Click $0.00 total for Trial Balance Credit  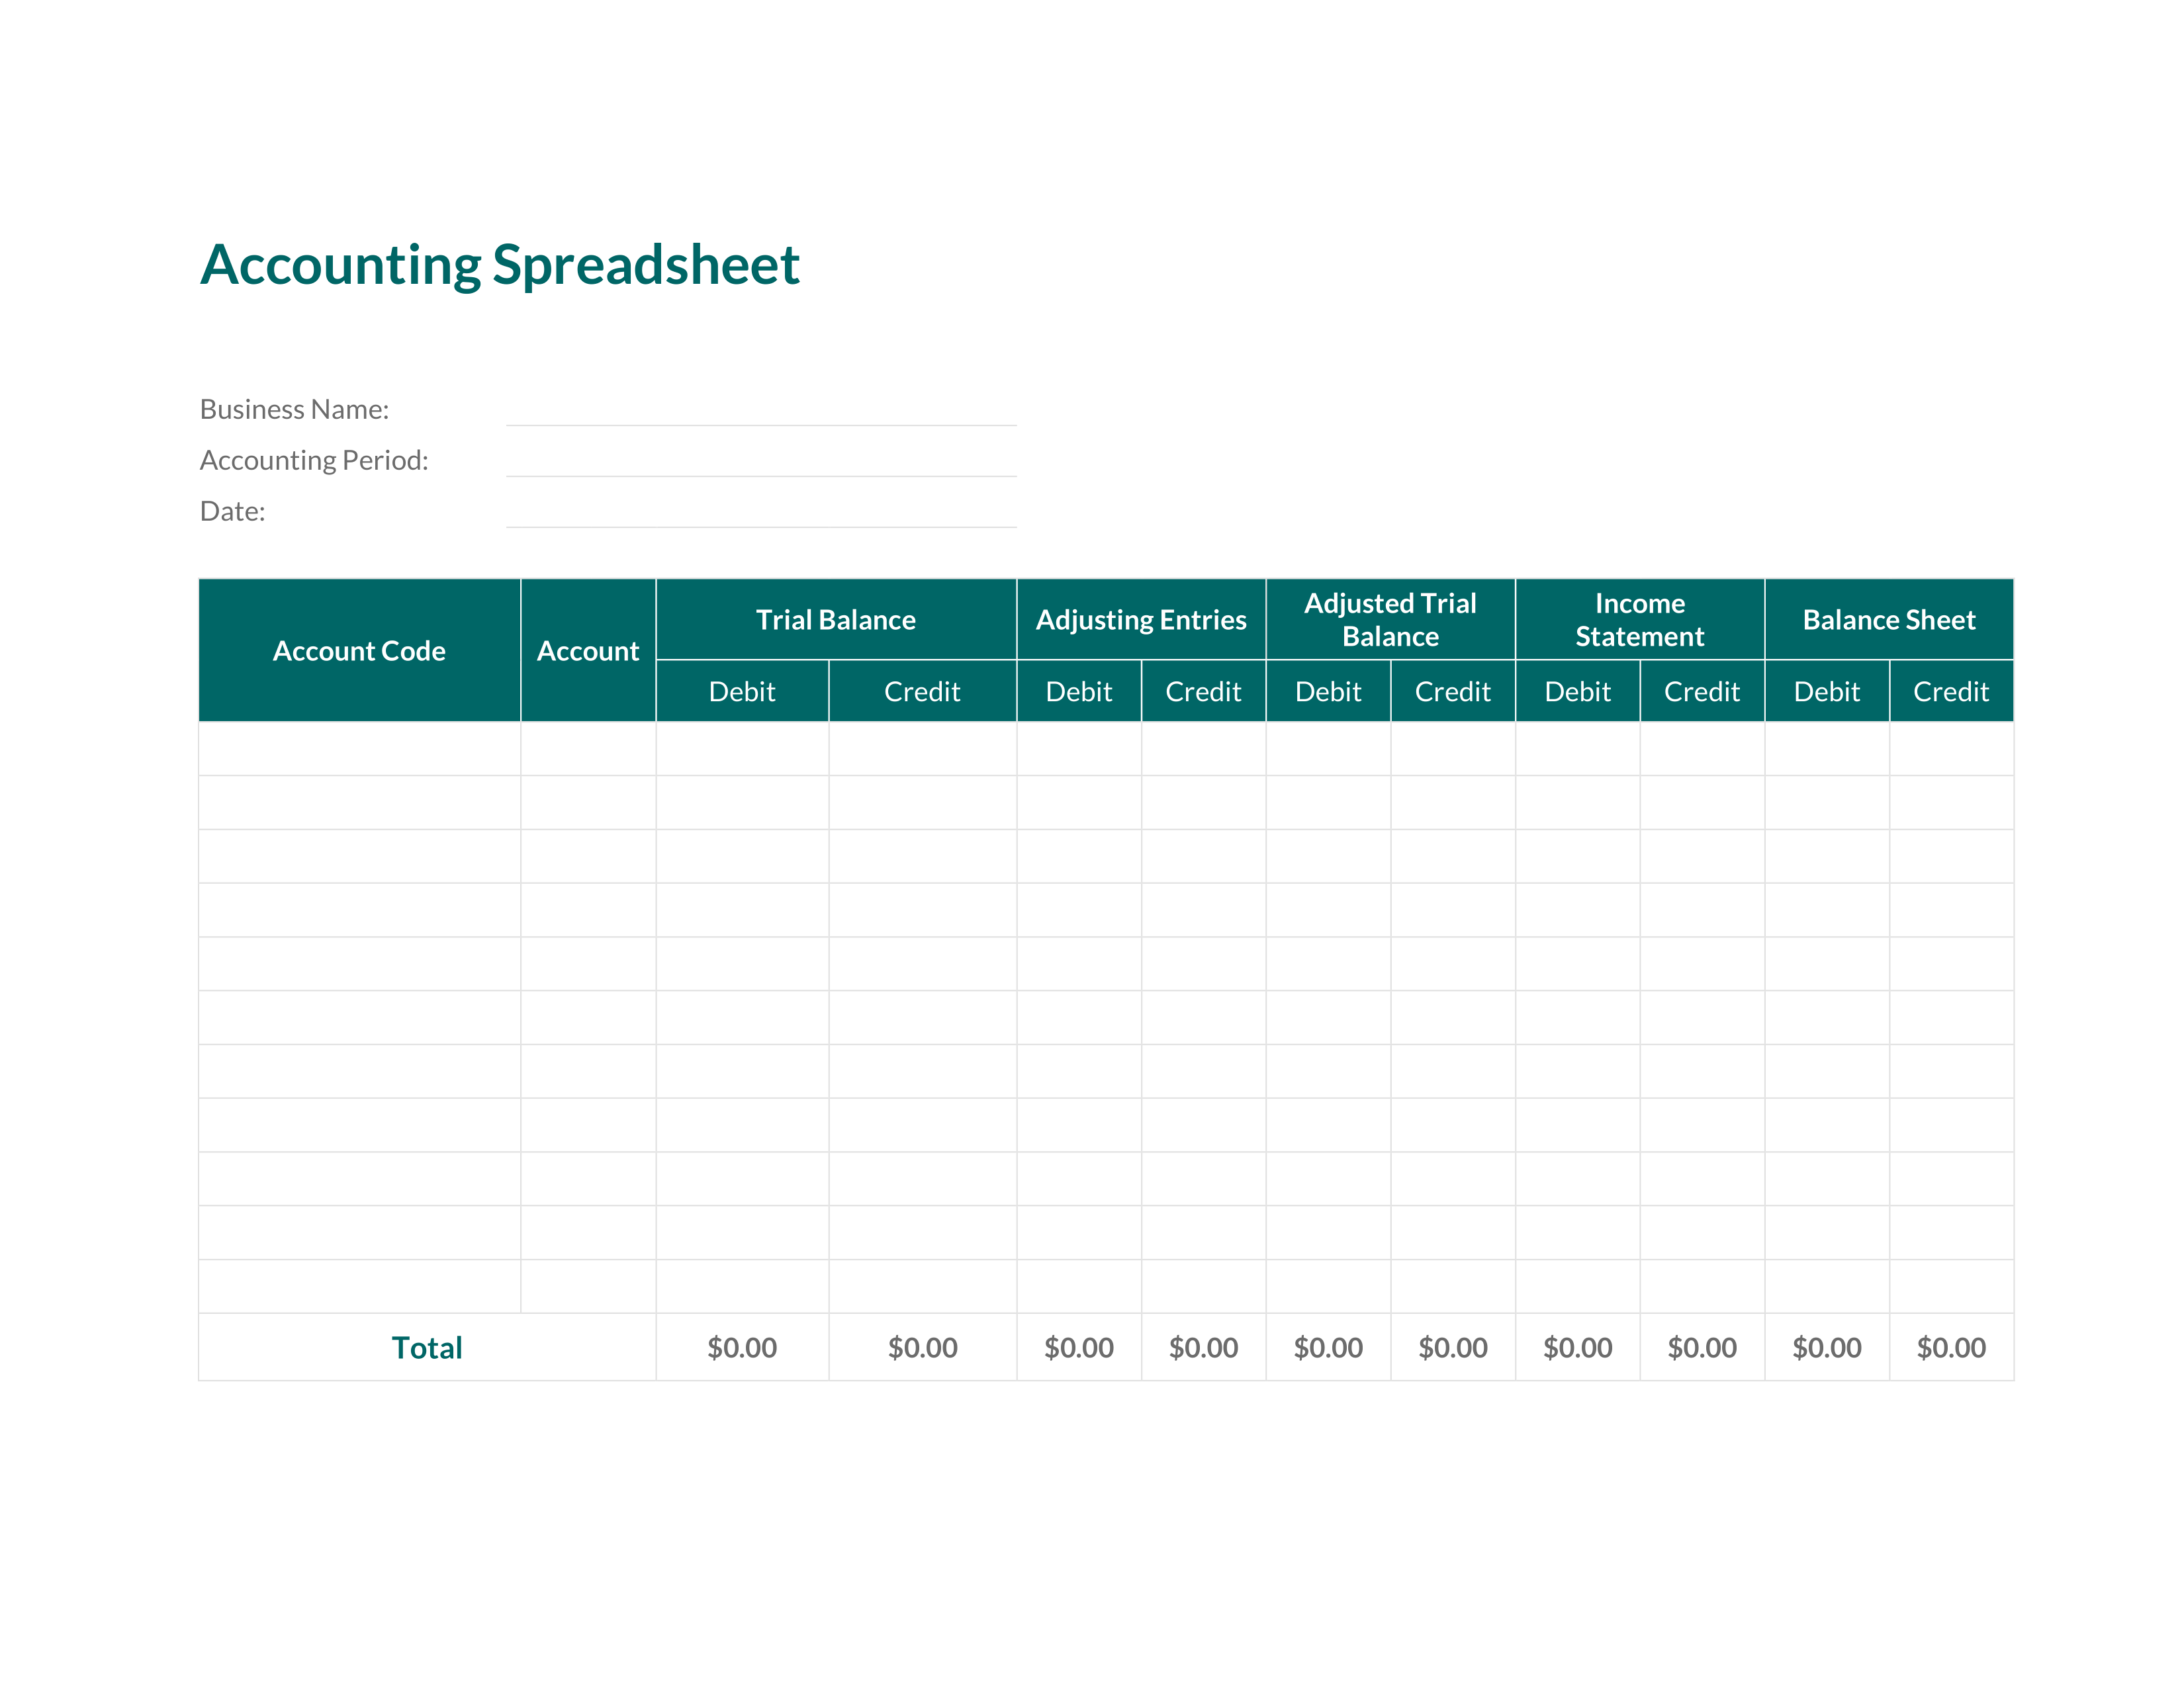922,1348
